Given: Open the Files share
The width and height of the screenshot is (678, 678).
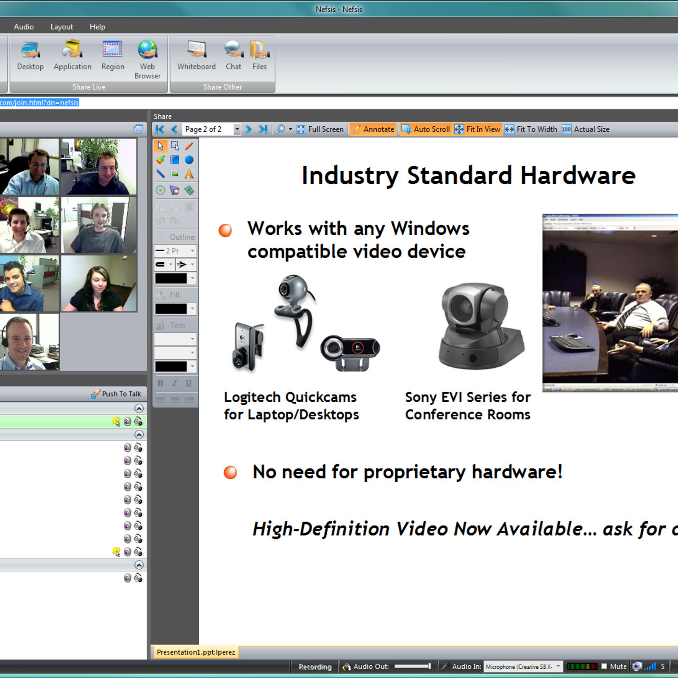Looking at the screenshot, I should (x=259, y=55).
